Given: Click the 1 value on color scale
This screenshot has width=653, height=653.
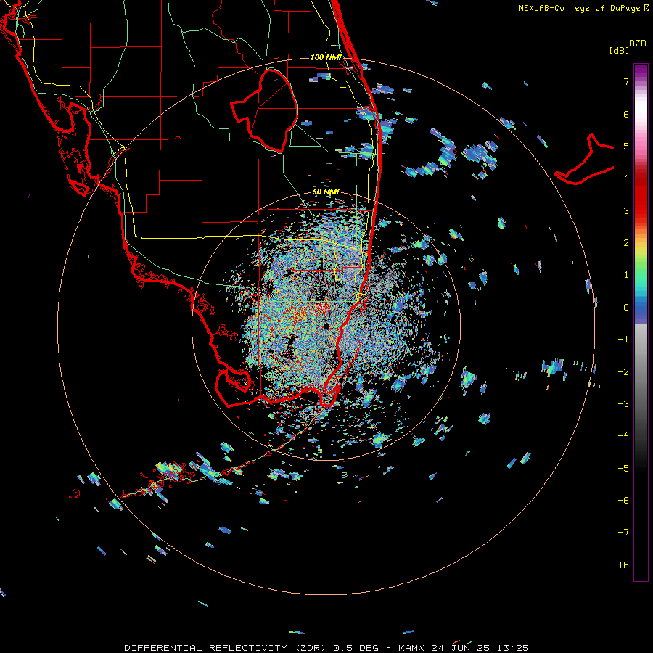Looking at the screenshot, I should pyautogui.click(x=626, y=275).
